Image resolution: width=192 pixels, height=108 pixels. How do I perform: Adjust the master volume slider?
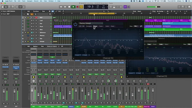156,7
